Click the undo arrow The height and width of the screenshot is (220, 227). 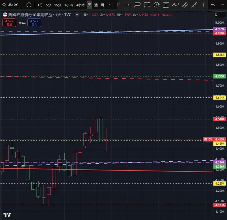(213, 5)
